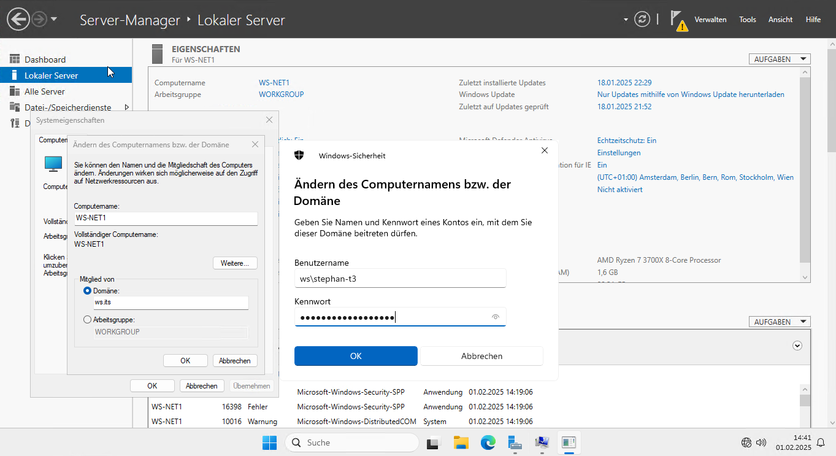The height and width of the screenshot is (456, 836).
Task: Open the Tools menu
Action: [748, 20]
